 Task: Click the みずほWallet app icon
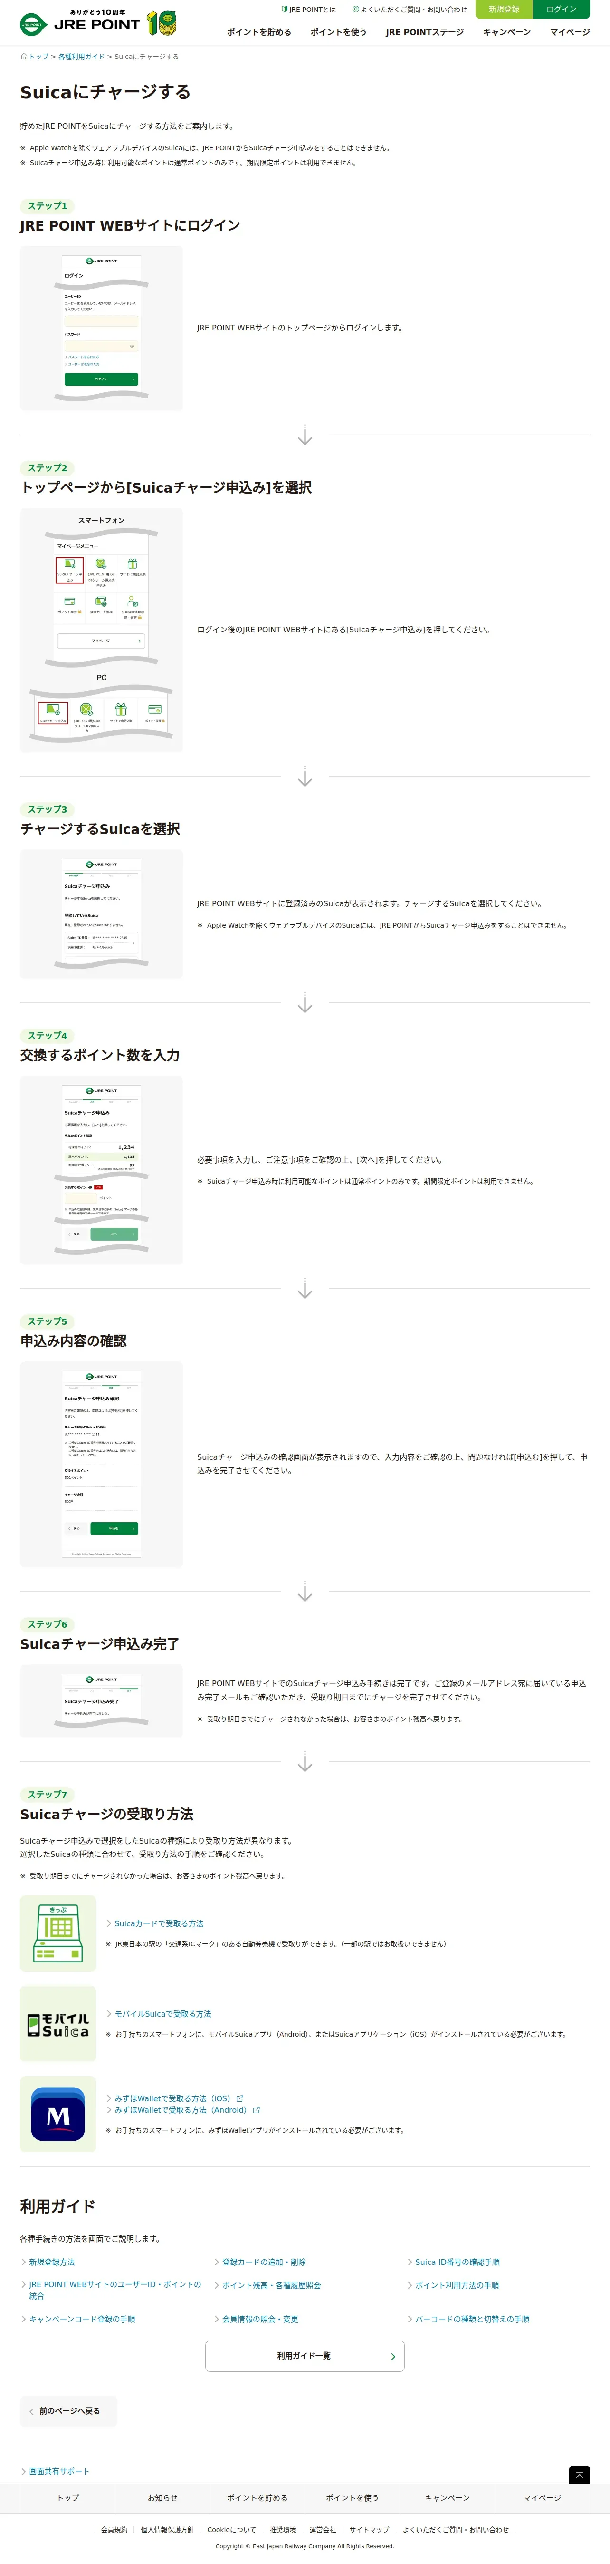pos(57,2114)
